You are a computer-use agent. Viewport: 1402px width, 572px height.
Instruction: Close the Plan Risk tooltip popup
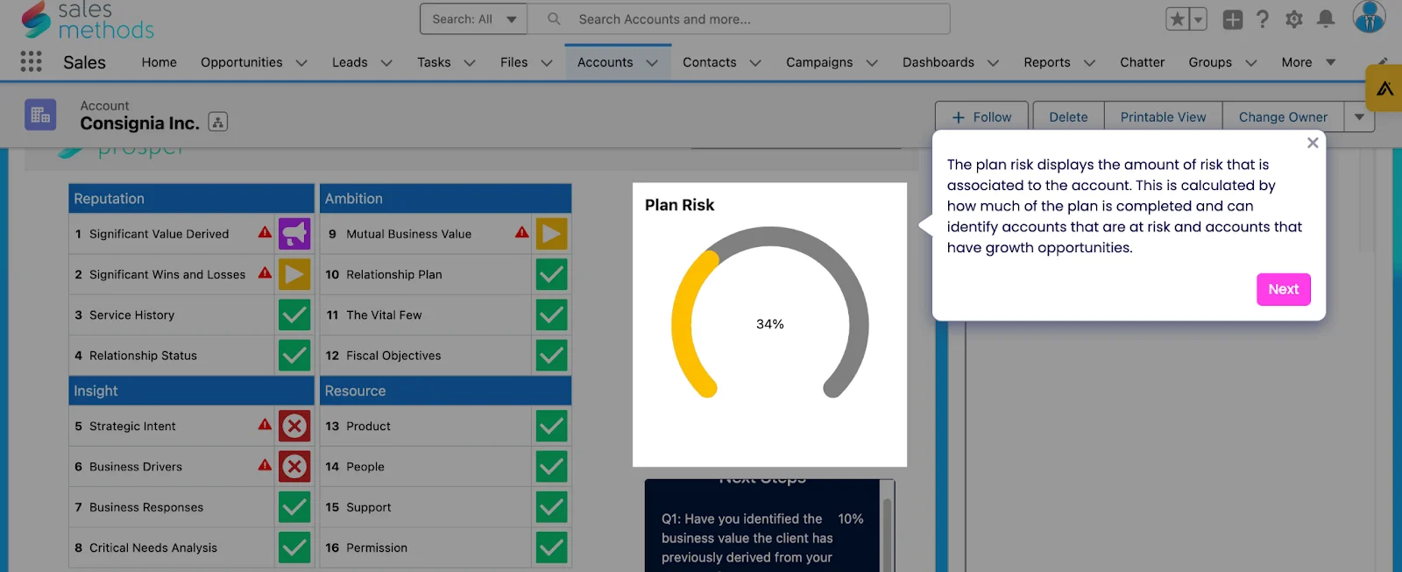coord(1313,143)
